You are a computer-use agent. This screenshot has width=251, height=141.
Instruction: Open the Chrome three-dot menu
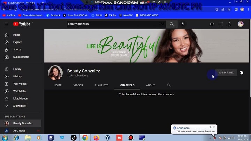coord(248,9)
